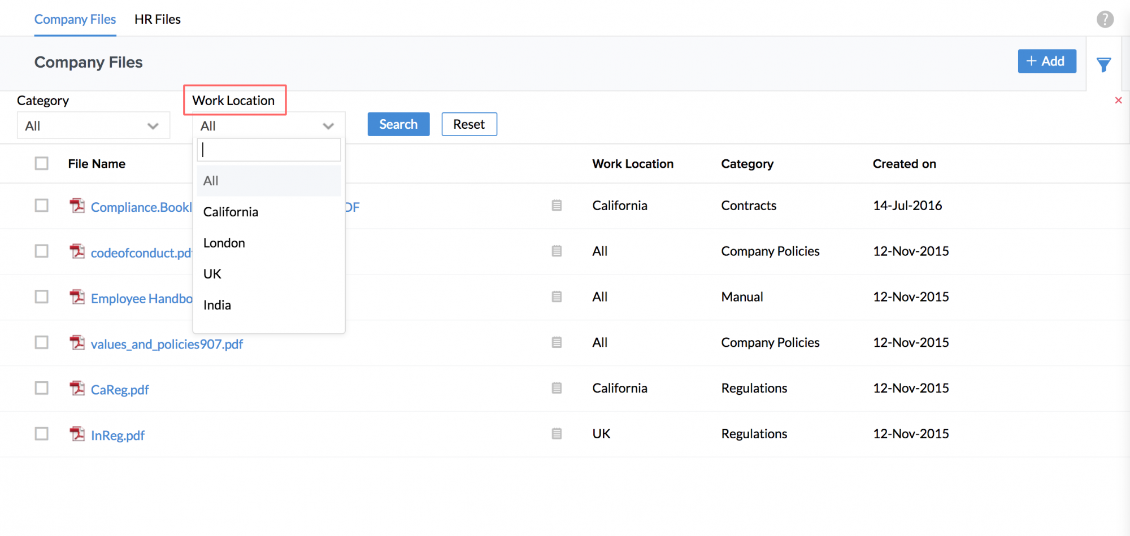Switch to the HR Files tab
This screenshot has width=1130, height=536.
157,19
